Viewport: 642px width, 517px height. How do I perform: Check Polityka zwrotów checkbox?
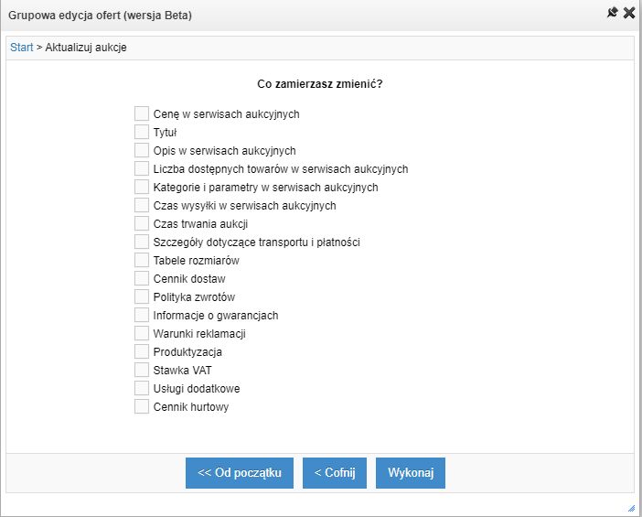(x=142, y=296)
